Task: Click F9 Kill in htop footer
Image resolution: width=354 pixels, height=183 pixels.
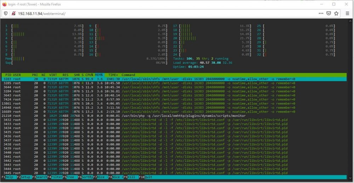Action: coord(131,177)
